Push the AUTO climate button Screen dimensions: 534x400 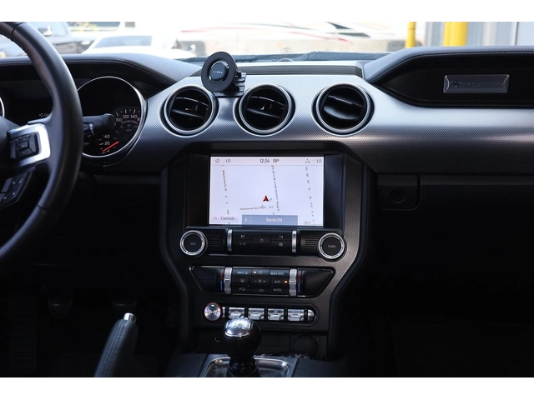click(x=277, y=290)
